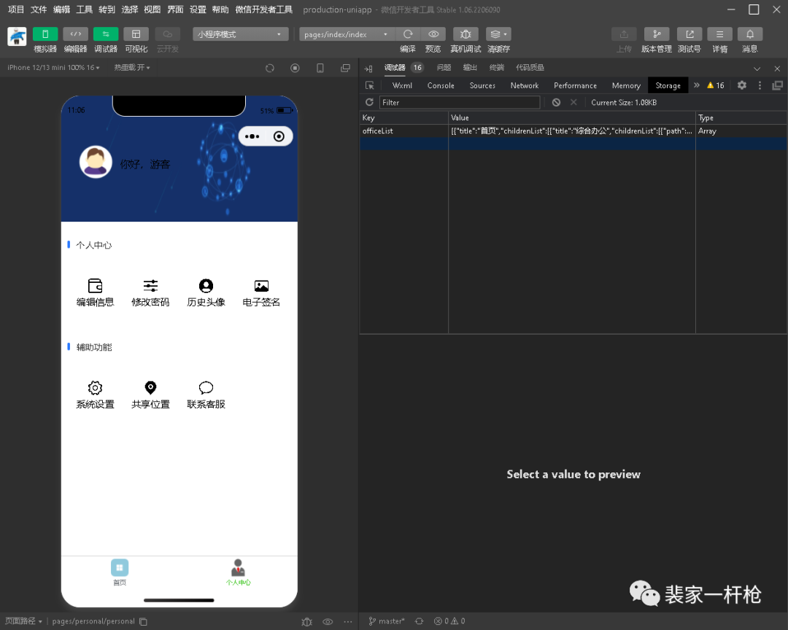Switch to 首页 tab in the simulator
This screenshot has width=788, height=630.
(120, 572)
